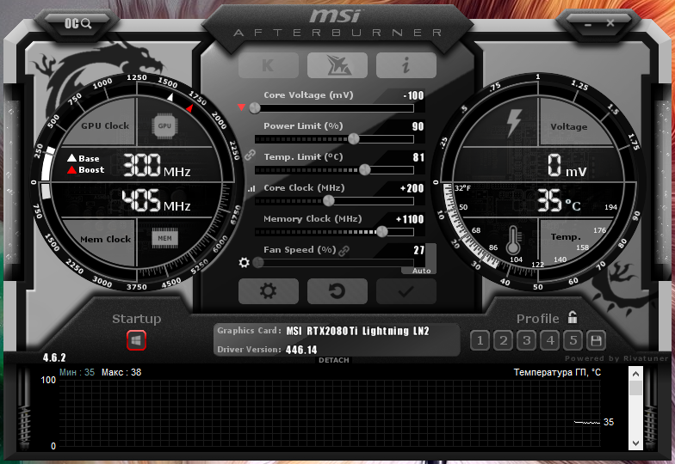Click the Power Limit slider handle
The image size is (675, 464).
(353, 139)
